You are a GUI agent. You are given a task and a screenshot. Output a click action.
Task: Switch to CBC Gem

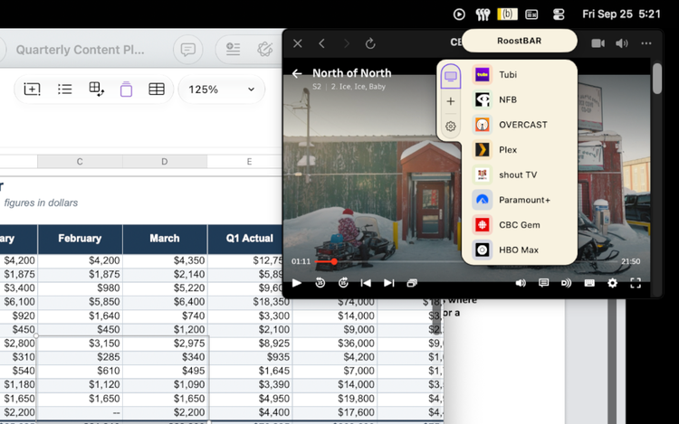520,225
